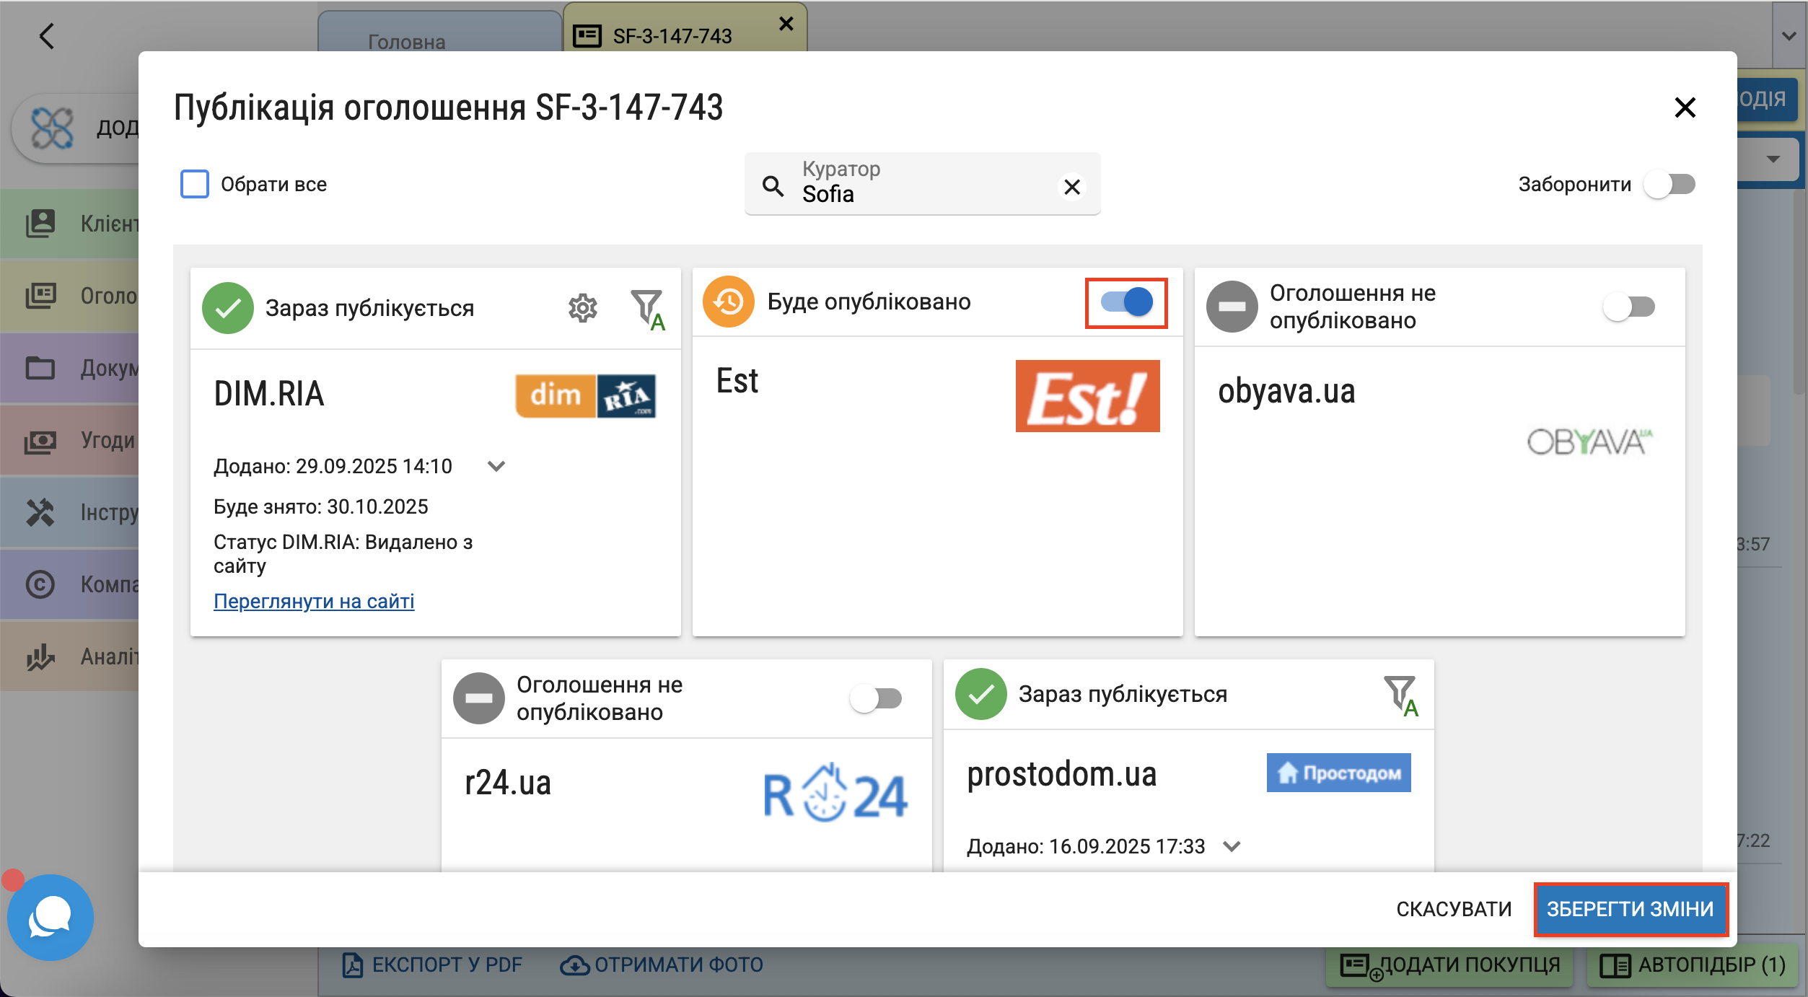
Task: Click prostodom.ua auto-filter funnel icon
Action: coord(1400,695)
